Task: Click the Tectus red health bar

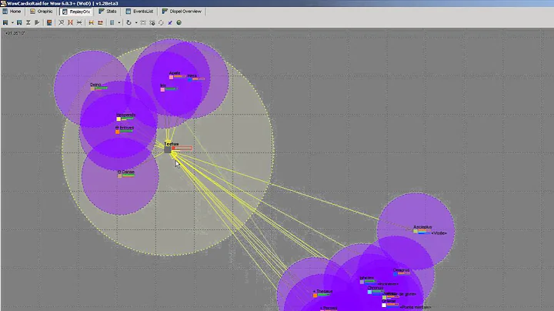Action: [182, 148]
